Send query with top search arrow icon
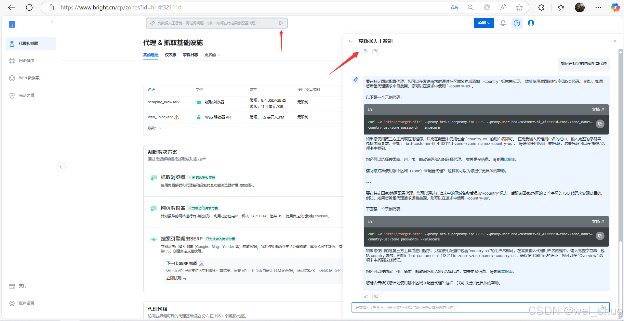Image resolution: width=624 pixels, height=321 pixels. (x=281, y=23)
